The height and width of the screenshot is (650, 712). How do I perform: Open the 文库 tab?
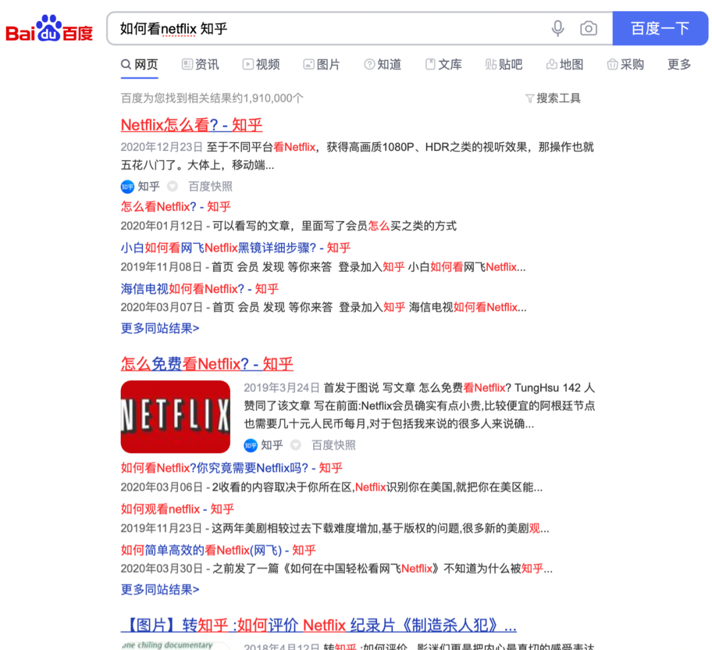[443, 65]
